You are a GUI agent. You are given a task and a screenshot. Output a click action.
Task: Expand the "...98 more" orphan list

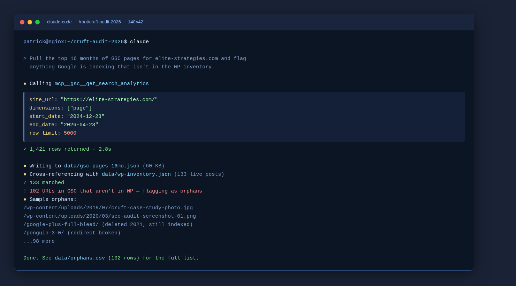[x=39, y=241]
